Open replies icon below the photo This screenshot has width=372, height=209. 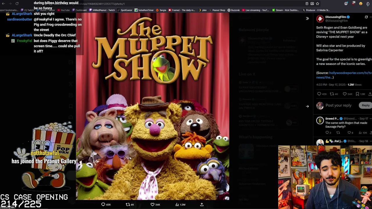pos(103,205)
